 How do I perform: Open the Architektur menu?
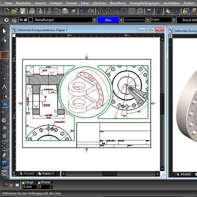click(x=171, y=3)
